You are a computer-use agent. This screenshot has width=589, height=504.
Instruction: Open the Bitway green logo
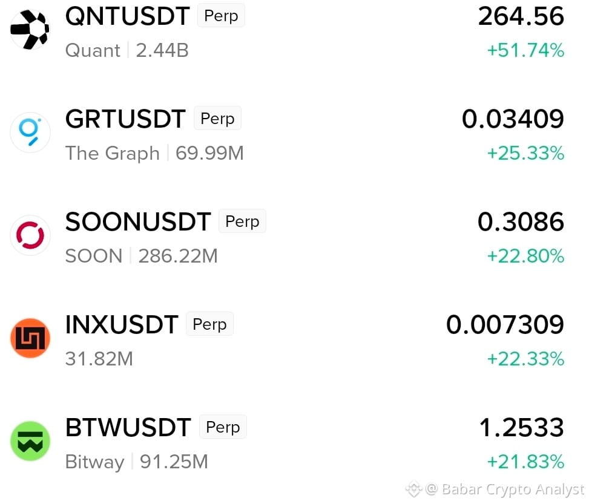tap(30, 441)
